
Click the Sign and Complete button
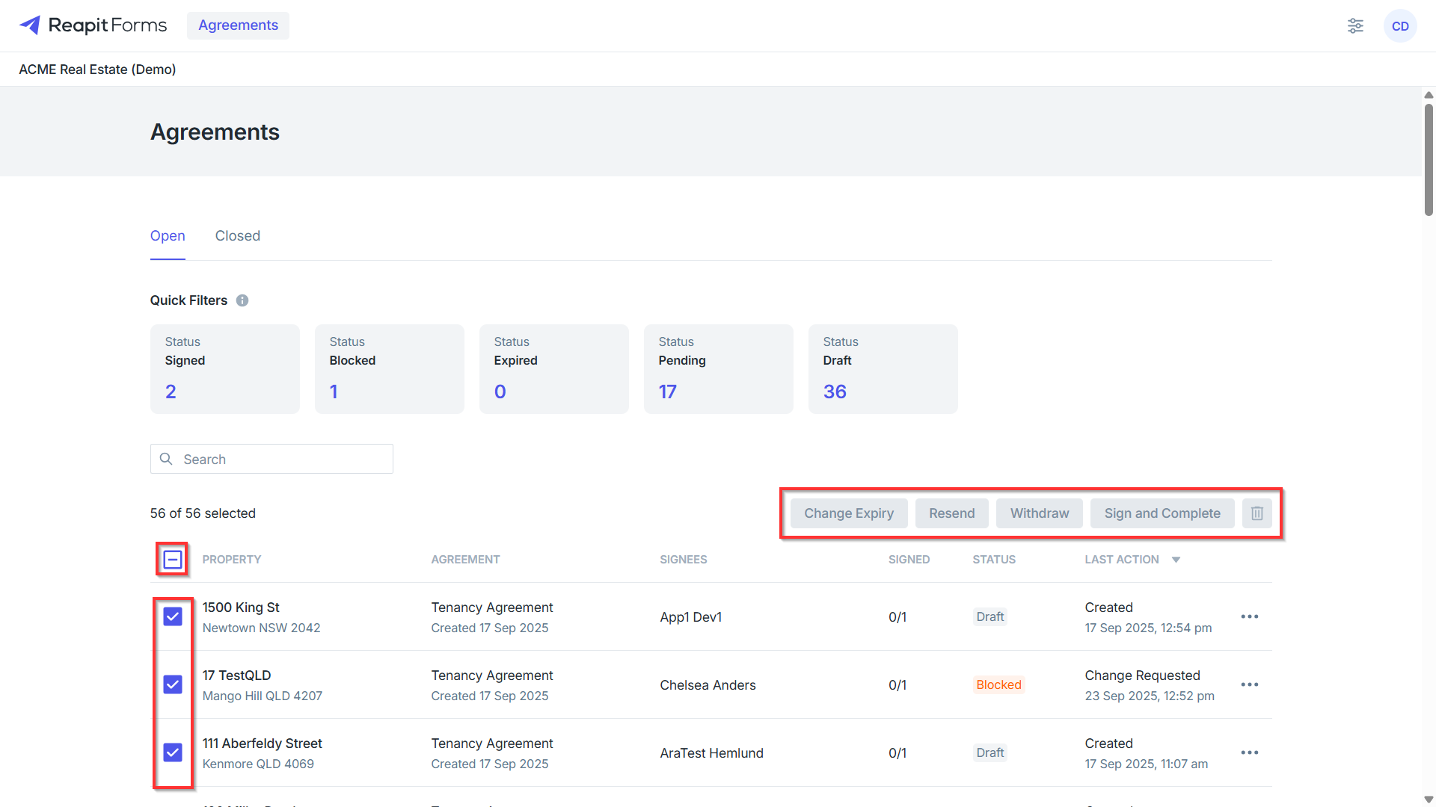[x=1162, y=513]
